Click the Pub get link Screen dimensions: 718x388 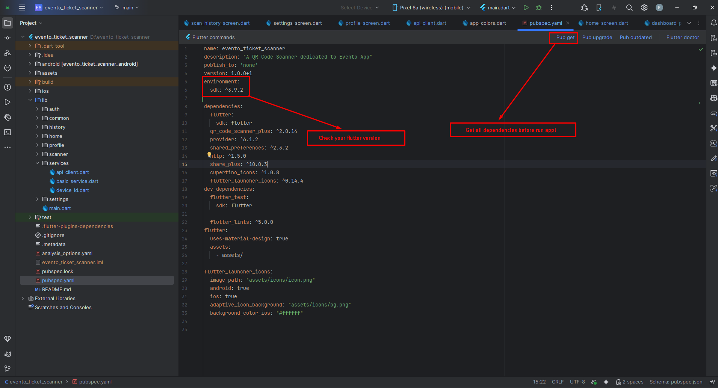click(565, 37)
